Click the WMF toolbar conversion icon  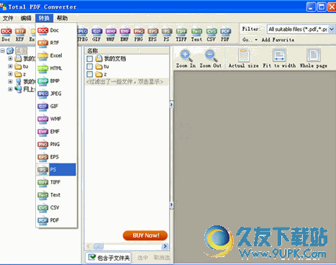111,34
